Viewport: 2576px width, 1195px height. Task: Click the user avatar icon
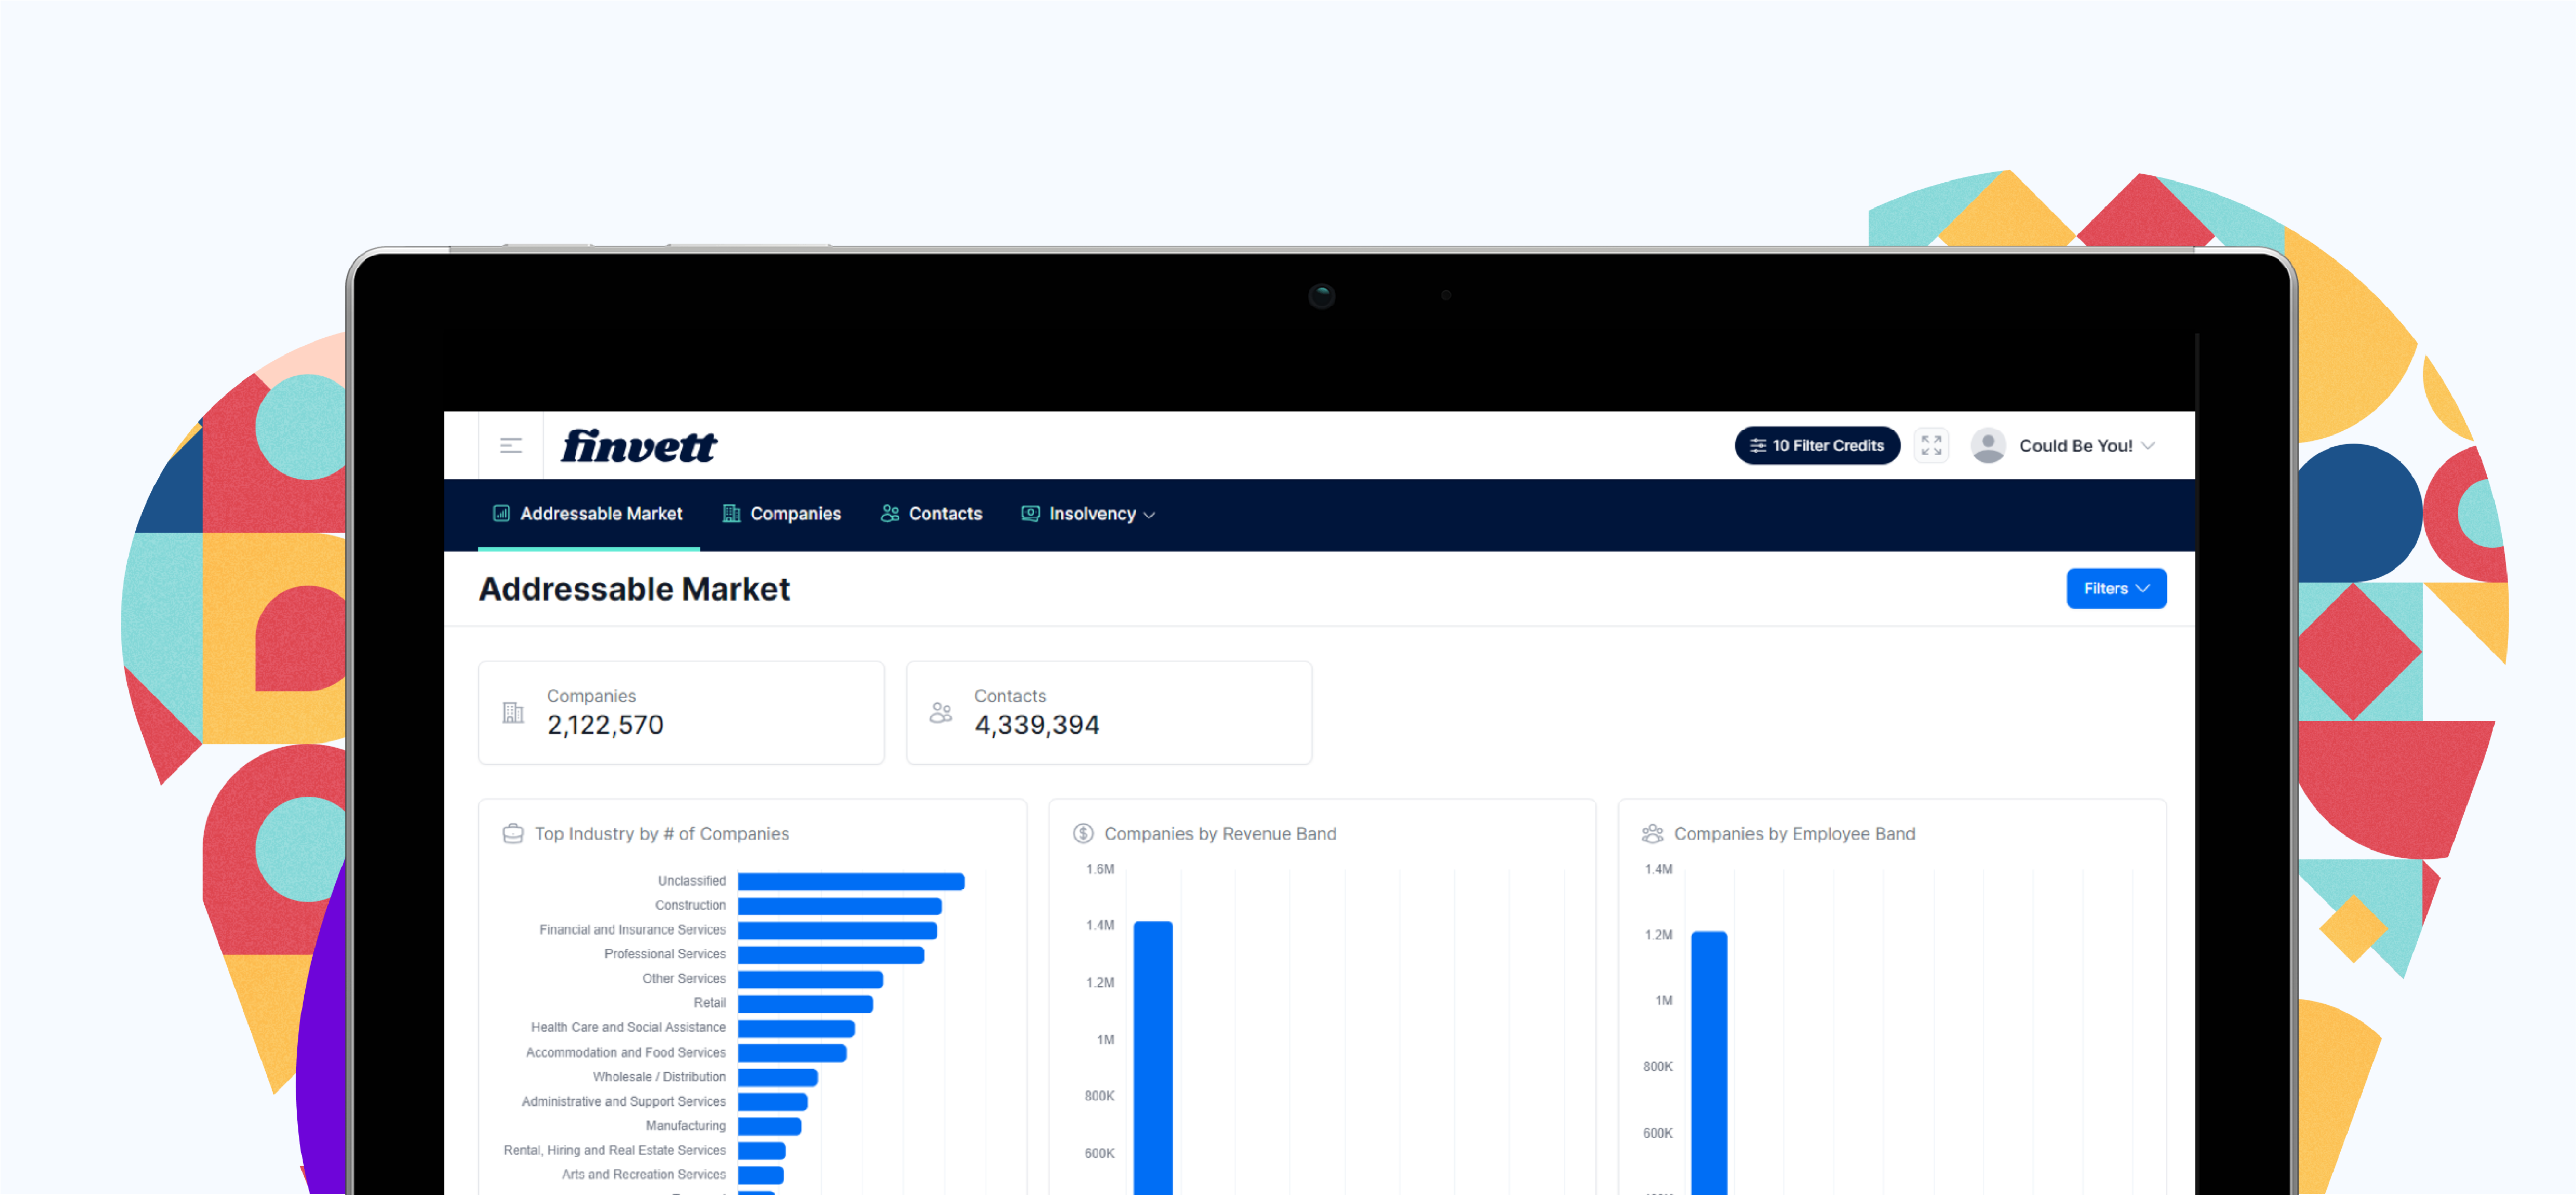(x=1987, y=446)
